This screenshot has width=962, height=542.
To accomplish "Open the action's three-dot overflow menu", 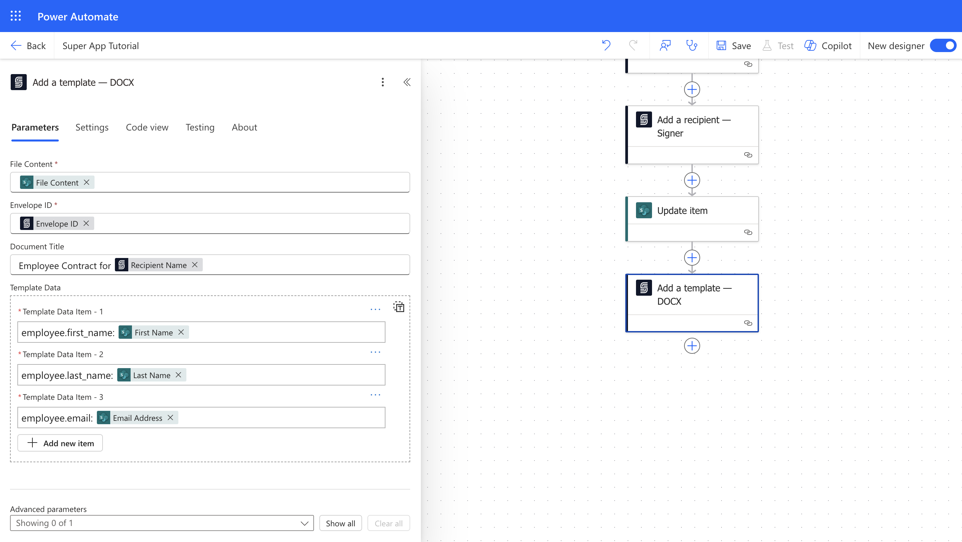I will (x=382, y=82).
